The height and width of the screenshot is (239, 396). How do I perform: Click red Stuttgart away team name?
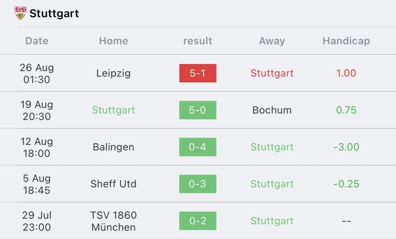tap(272, 73)
